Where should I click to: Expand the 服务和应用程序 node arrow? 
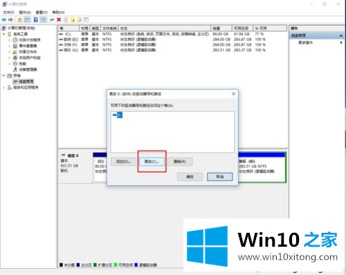pos(4,88)
